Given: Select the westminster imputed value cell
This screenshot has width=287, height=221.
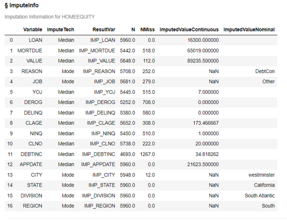Looking at the screenshot, I should tap(262, 175).
